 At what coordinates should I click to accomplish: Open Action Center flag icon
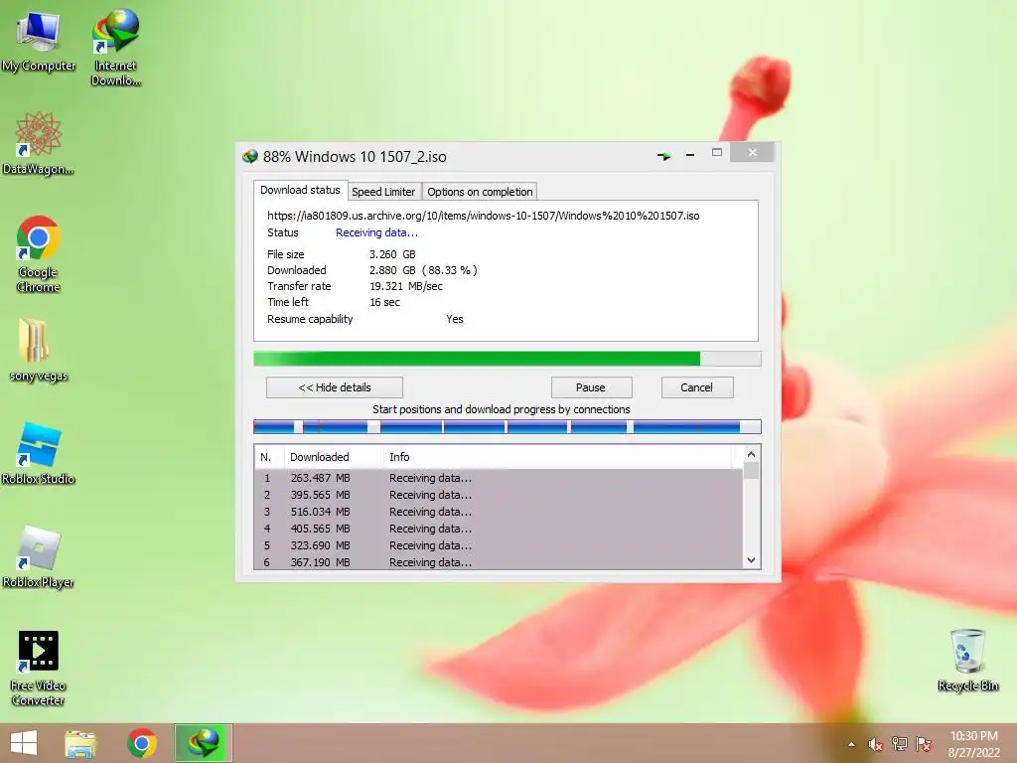(924, 744)
